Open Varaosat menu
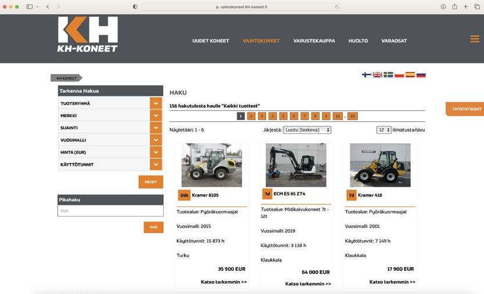Screen dimensions: 484x294 (394, 41)
